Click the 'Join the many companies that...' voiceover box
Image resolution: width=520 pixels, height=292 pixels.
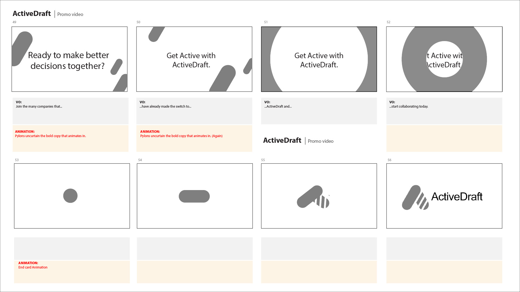pos(70,111)
